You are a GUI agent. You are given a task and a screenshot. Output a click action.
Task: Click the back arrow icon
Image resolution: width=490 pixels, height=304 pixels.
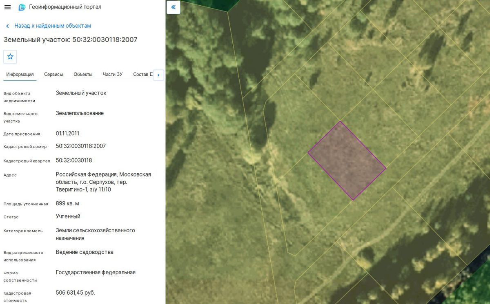point(7,26)
